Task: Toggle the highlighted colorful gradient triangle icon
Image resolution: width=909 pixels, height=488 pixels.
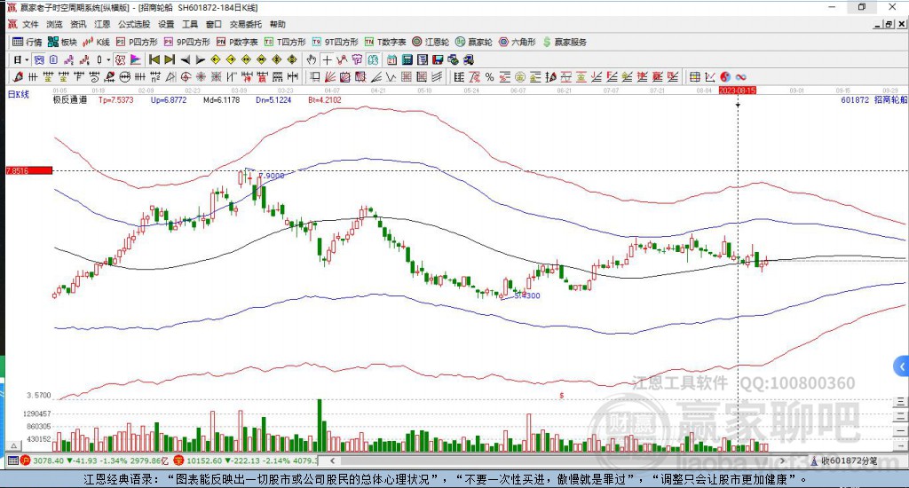Action: pos(135,59)
